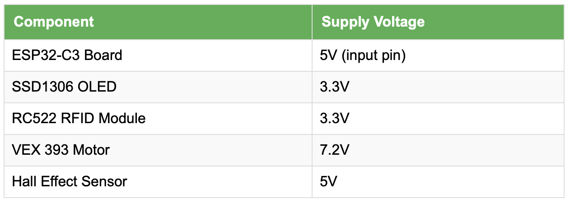
Task: Click the 3.3V cell for SSD1306 OLED
Action: (x=437, y=87)
